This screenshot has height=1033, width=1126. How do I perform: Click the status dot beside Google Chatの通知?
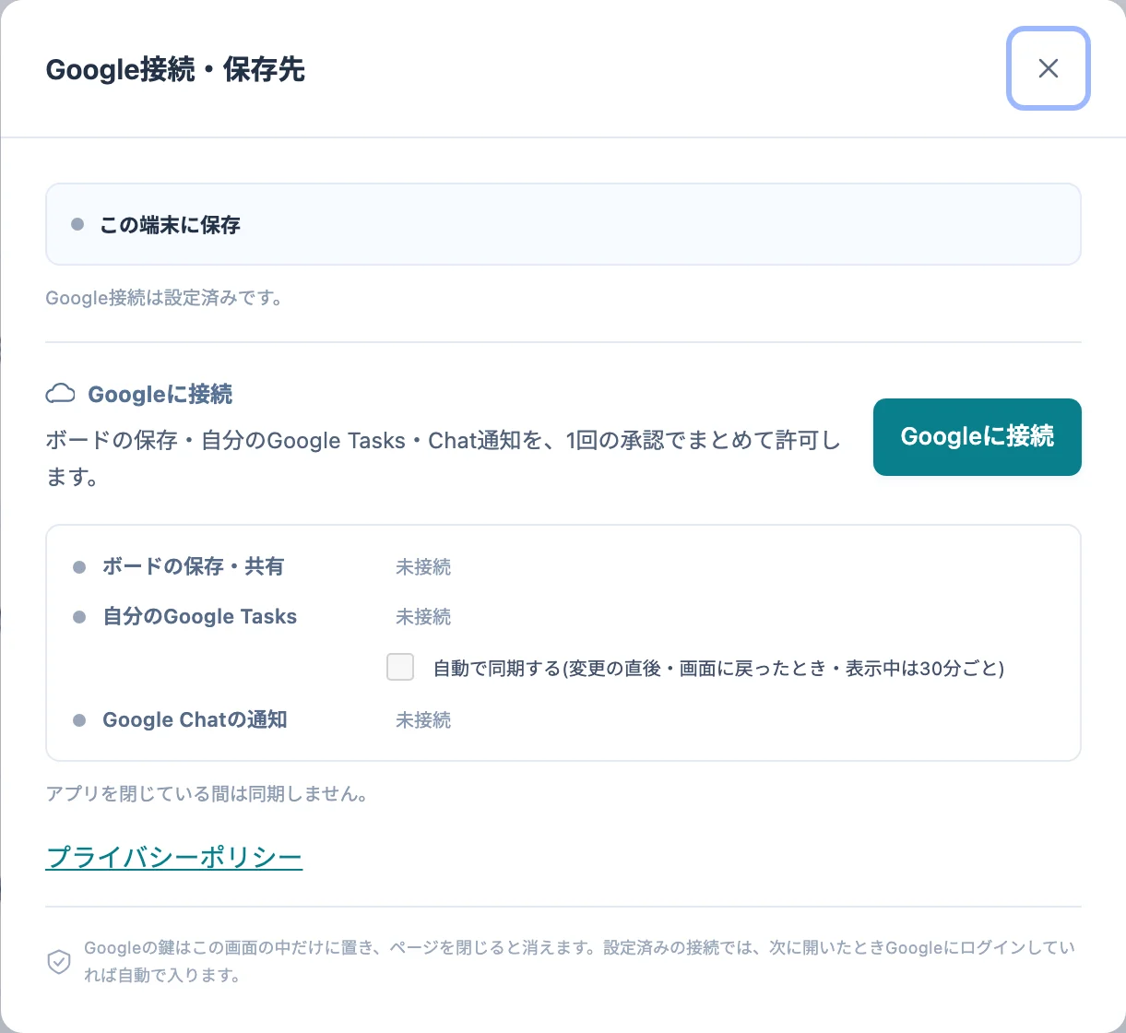pyautogui.click(x=79, y=720)
